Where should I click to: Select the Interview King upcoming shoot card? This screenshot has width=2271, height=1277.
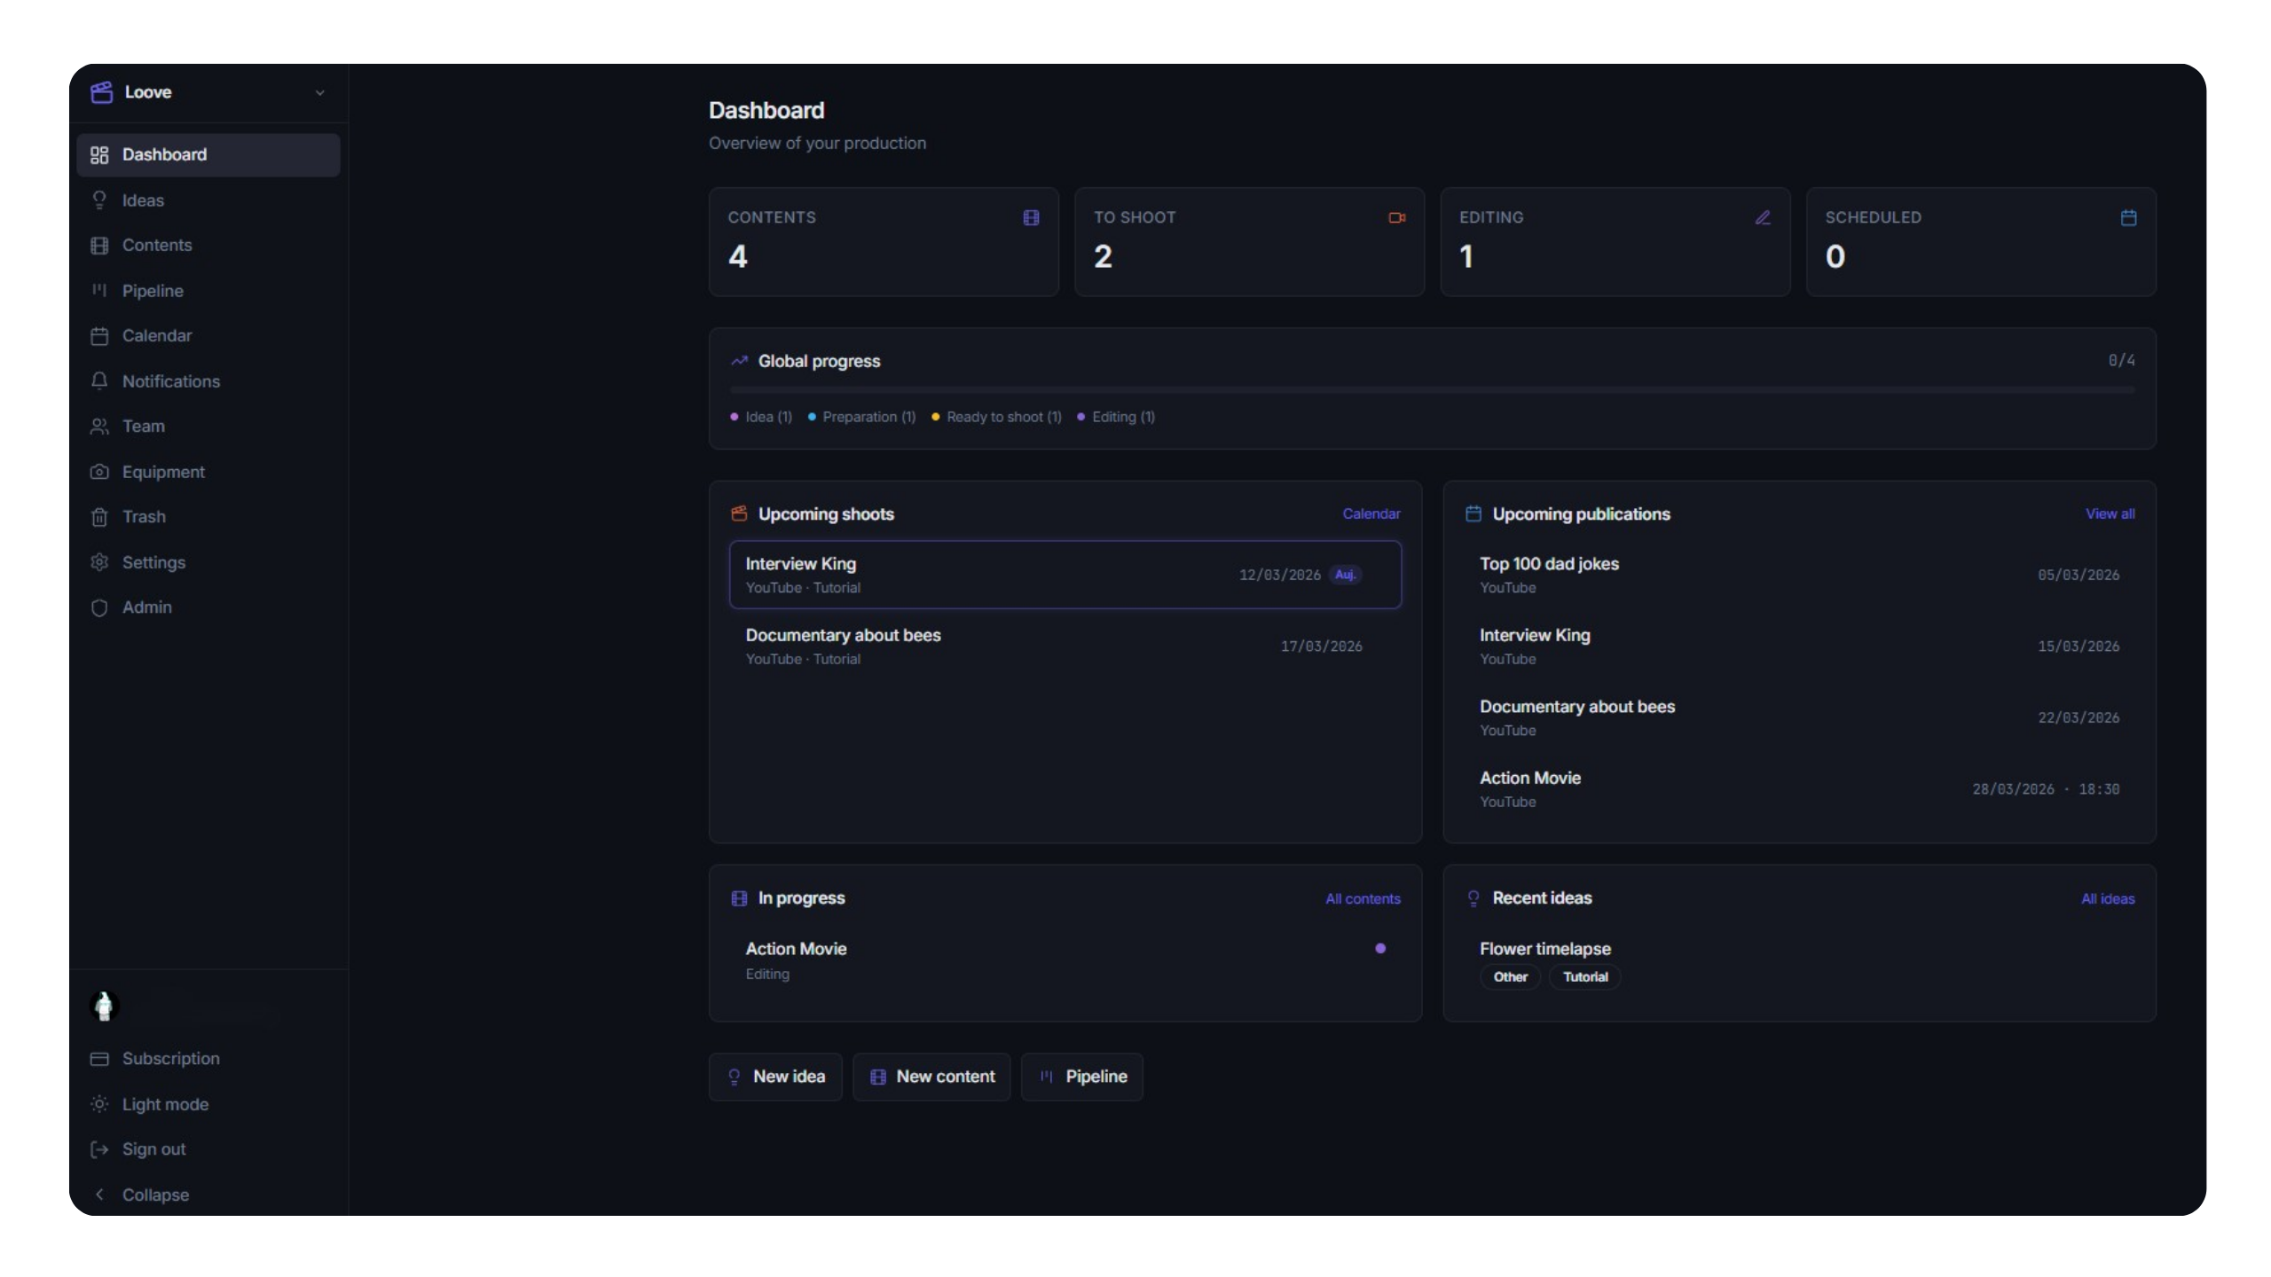click(x=1065, y=574)
